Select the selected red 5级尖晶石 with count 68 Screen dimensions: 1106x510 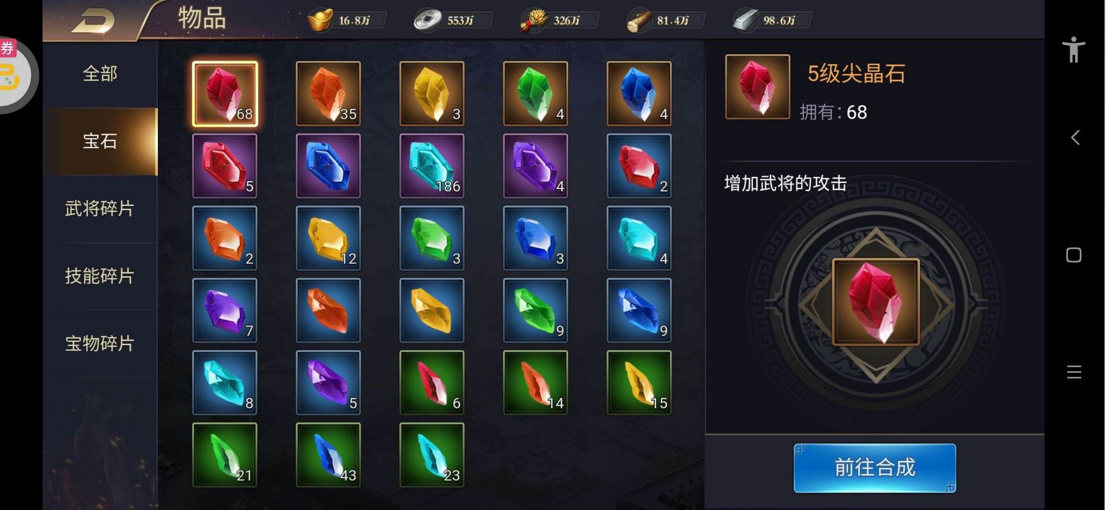point(225,93)
